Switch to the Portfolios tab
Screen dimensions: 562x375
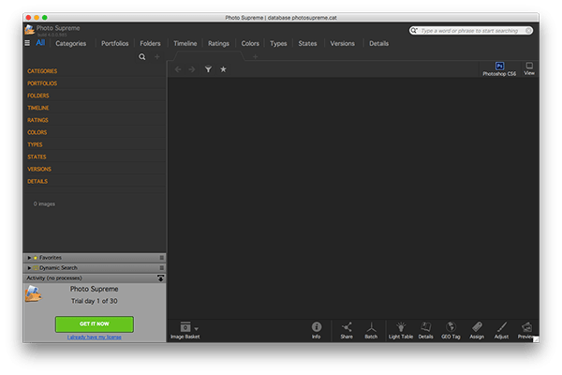[114, 43]
